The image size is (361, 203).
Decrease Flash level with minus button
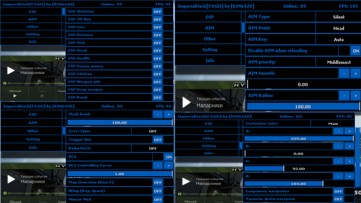click(158, 114)
